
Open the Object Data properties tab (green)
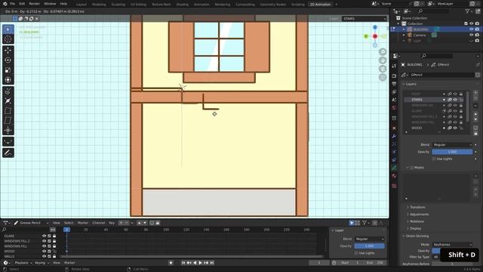click(394, 168)
